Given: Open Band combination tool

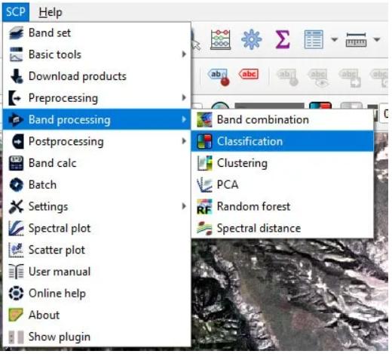Looking at the screenshot, I should (x=283, y=119).
